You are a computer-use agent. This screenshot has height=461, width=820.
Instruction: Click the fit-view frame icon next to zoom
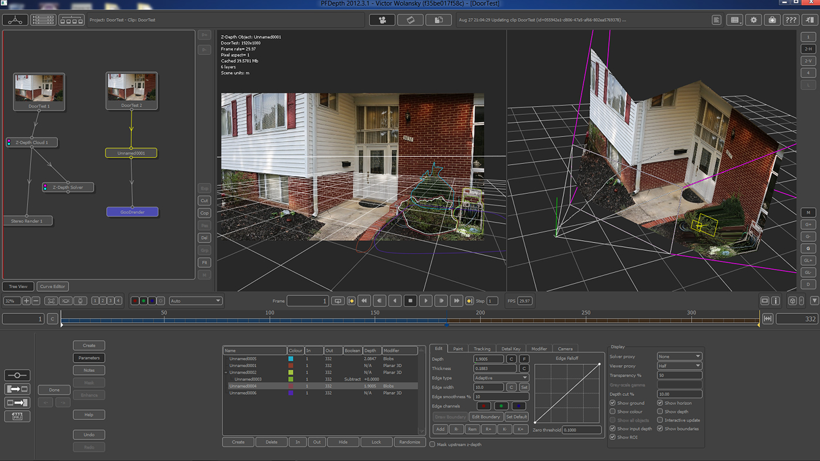click(x=51, y=300)
